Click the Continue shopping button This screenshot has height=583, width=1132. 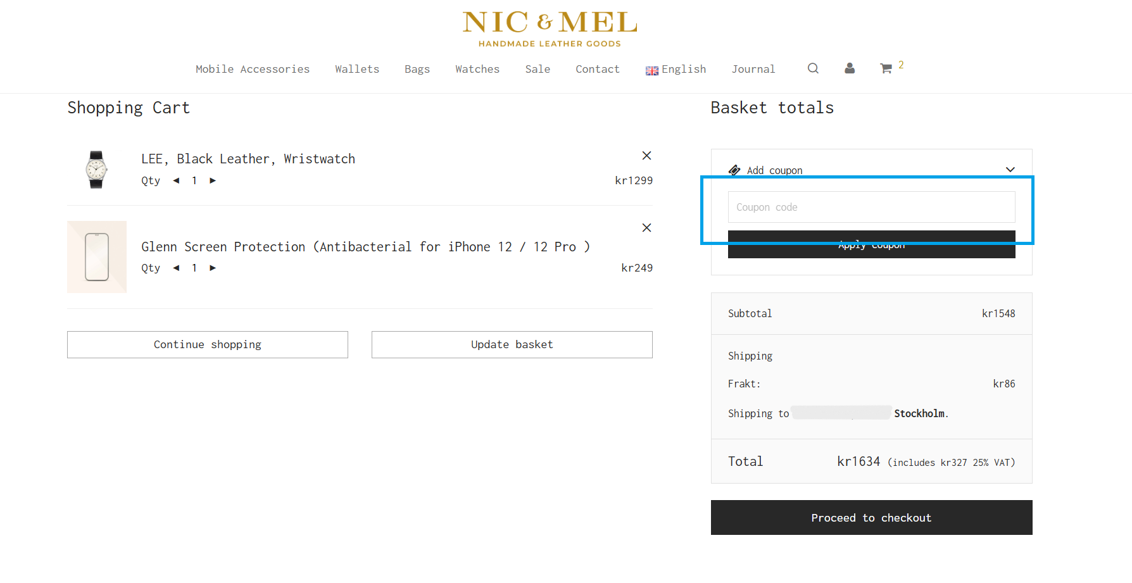(208, 344)
